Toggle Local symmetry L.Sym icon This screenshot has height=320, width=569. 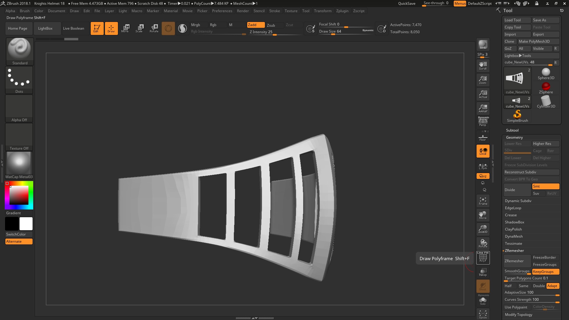[483, 166]
